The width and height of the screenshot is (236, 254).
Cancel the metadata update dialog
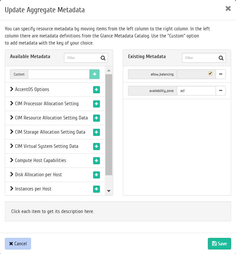coord(18,243)
